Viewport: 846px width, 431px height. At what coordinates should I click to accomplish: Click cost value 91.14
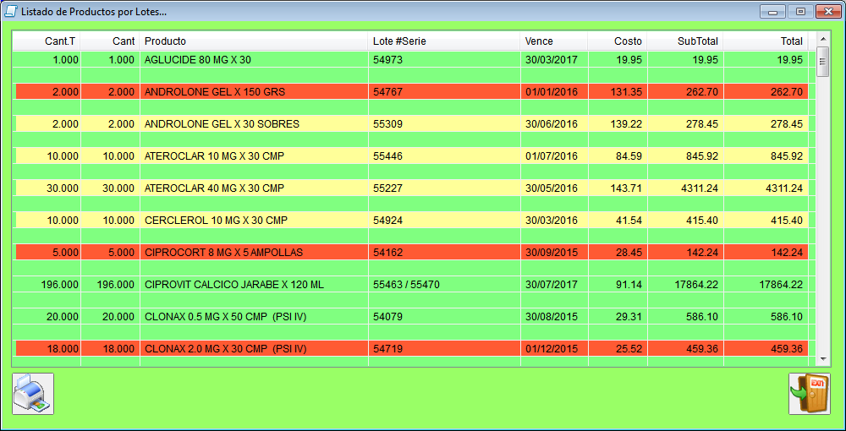click(x=629, y=285)
